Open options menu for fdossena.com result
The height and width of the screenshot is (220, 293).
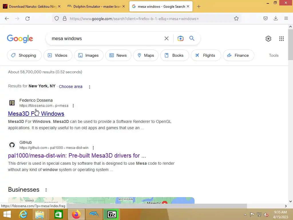[x=73, y=106]
